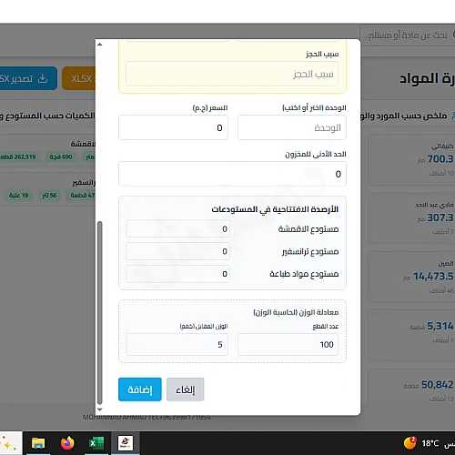The image size is (455, 455).
Task: Click the السعر (ج.م) price field
Action: tap(173, 127)
